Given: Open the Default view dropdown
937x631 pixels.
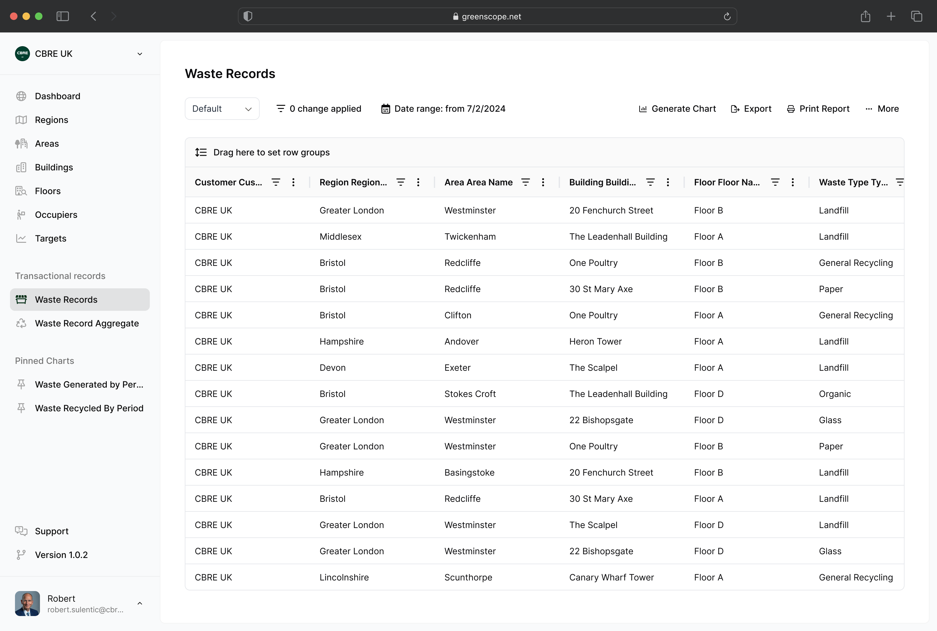Looking at the screenshot, I should 222,109.
